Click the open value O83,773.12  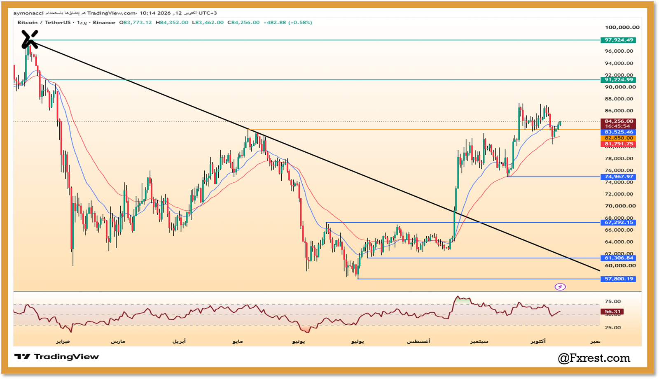[x=136, y=23]
